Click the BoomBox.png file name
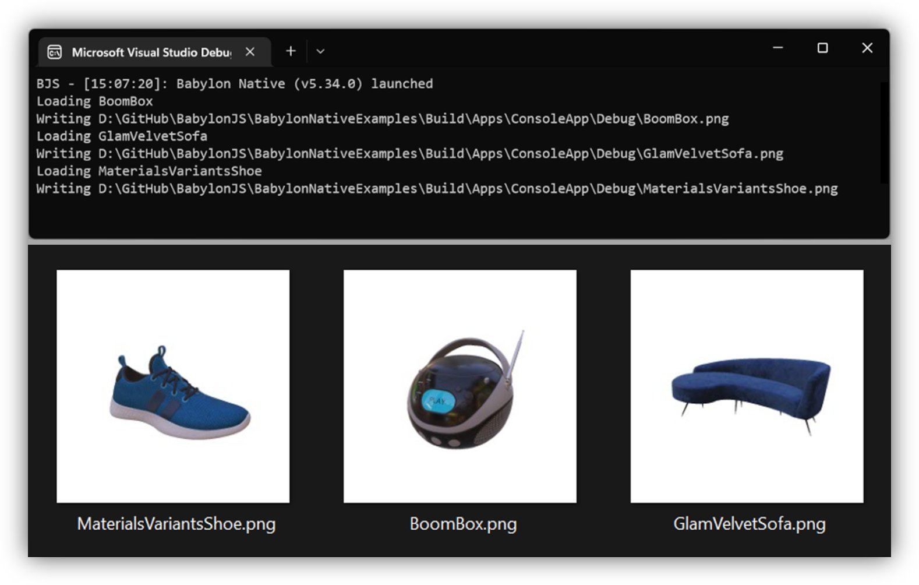This screenshot has width=919, height=585. [x=463, y=524]
